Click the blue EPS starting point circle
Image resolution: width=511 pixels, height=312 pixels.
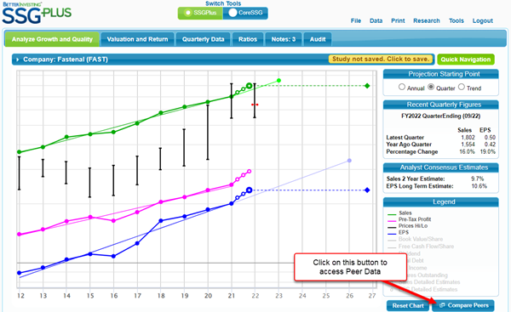coord(249,190)
